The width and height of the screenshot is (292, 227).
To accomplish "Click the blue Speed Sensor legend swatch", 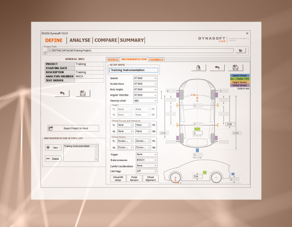I will pos(240,75).
